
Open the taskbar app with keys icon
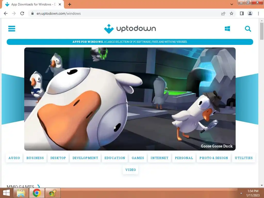[x=53, y=193]
